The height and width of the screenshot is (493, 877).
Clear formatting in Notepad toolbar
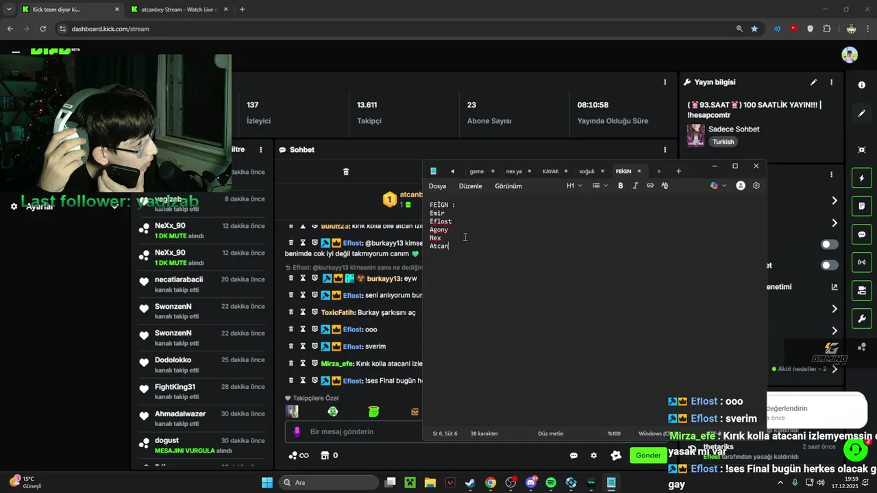click(x=665, y=186)
